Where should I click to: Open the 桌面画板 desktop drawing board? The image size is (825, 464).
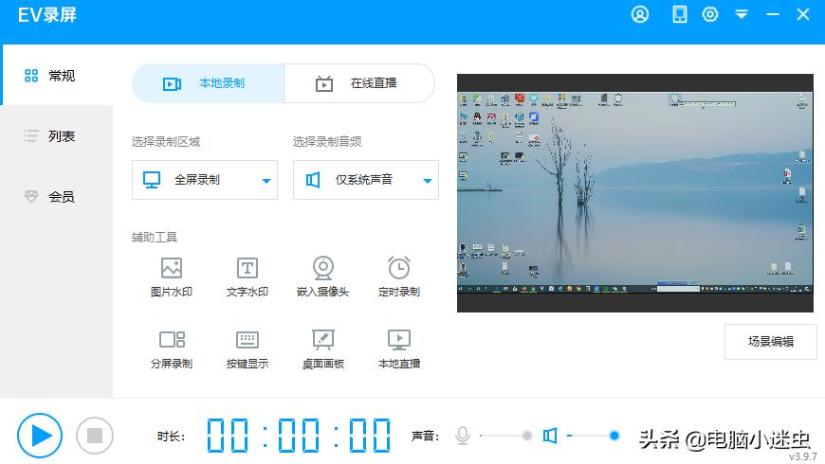click(x=323, y=348)
